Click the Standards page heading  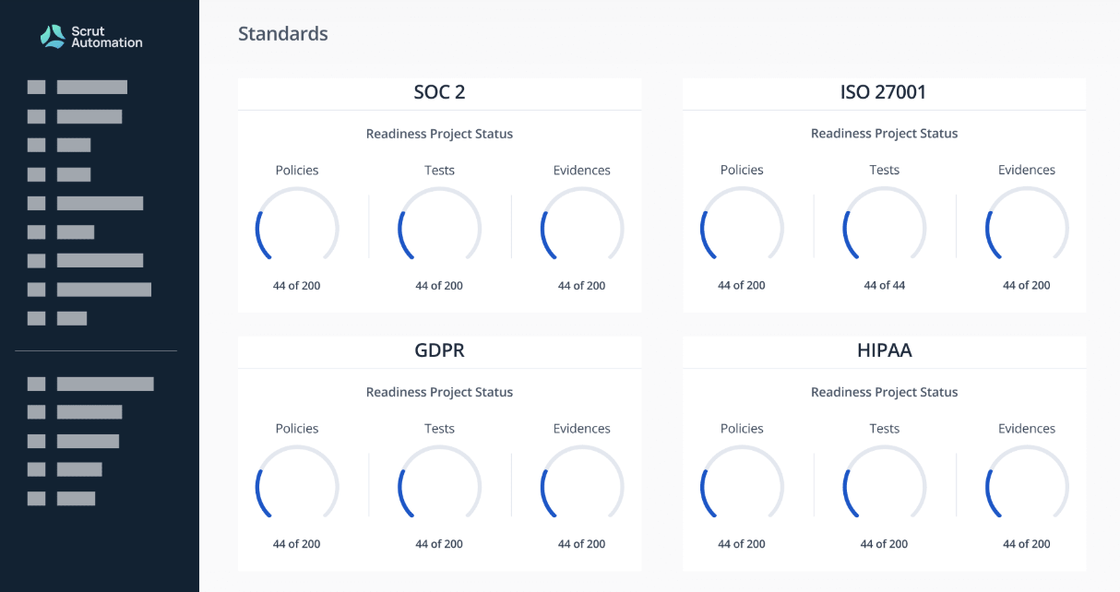(x=283, y=34)
